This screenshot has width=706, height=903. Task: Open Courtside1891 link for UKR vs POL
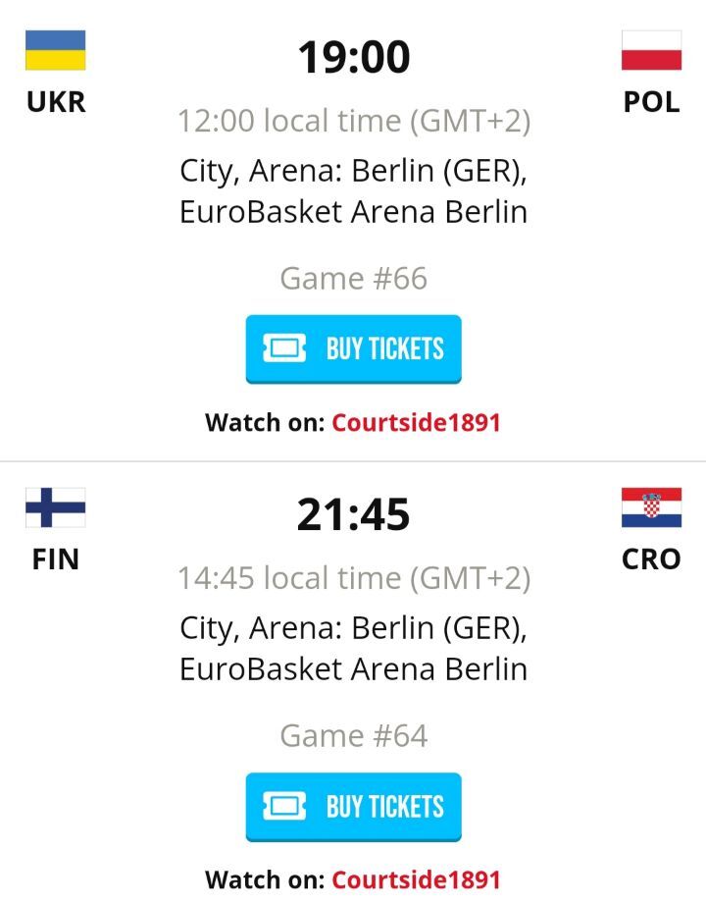click(x=416, y=423)
